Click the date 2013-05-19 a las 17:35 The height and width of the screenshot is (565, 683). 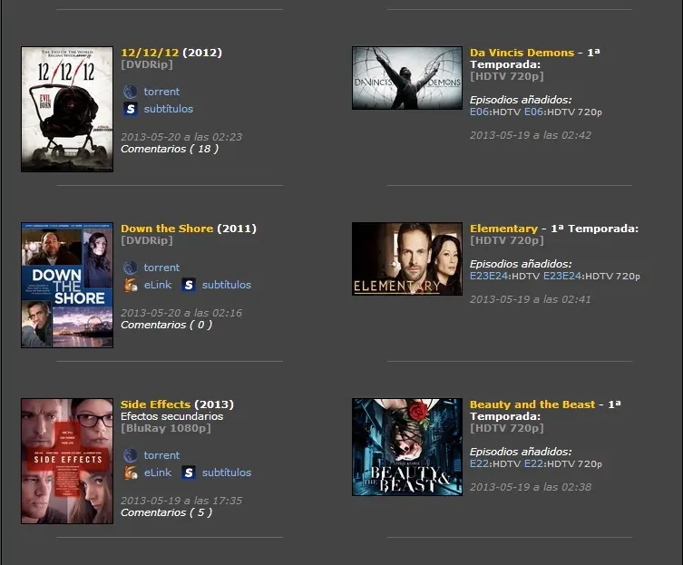coord(181,501)
